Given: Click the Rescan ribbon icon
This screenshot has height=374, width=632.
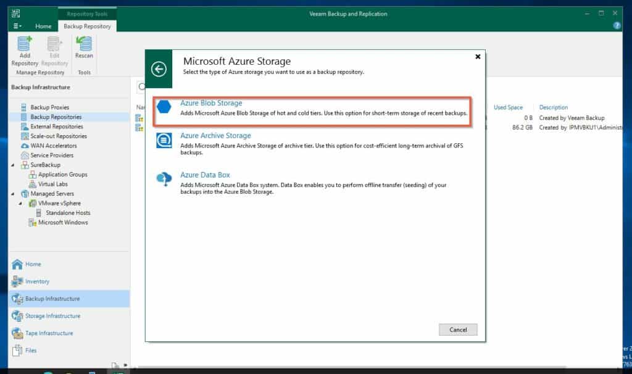Looking at the screenshot, I should [84, 44].
